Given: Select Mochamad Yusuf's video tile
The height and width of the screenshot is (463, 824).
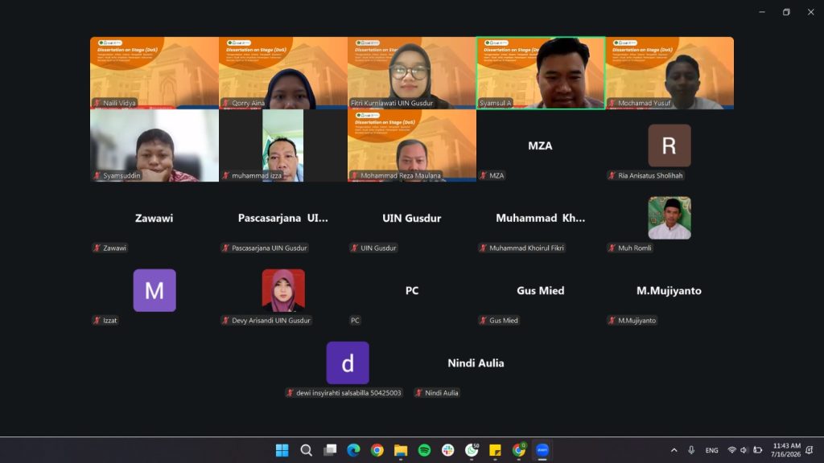Looking at the screenshot, I should (669, 73).
